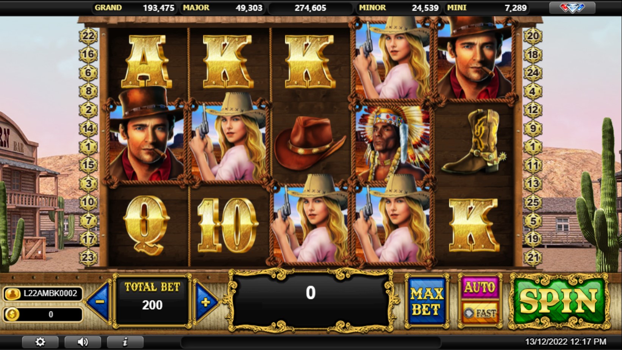Click the gold coin balance icon
This screenshot has width=622, height=350.
[12, 314]
